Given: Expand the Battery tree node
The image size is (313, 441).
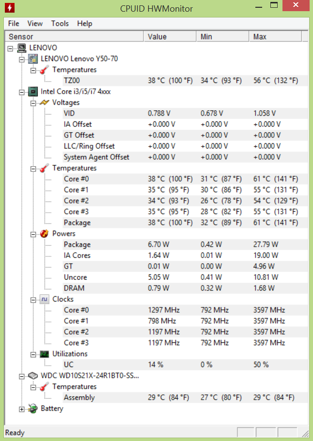Looking at the screenshot, I should point(22,409).
